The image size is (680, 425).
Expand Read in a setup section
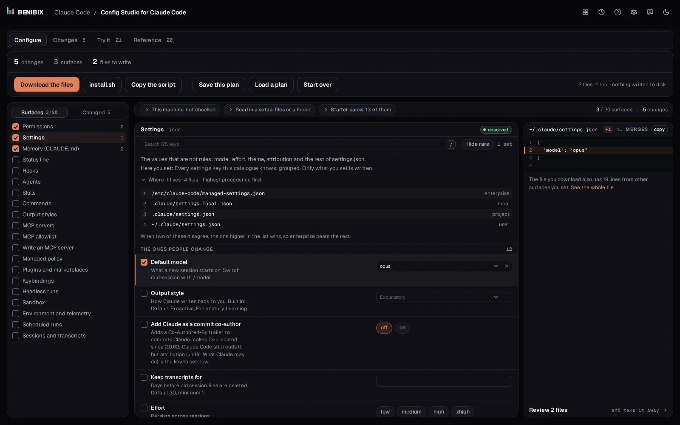(269, 110)
